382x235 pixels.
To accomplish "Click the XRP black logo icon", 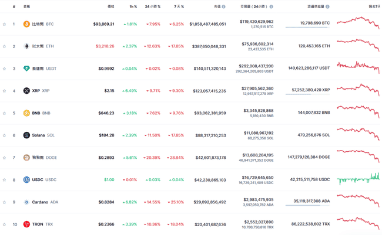I will [26, 91].
